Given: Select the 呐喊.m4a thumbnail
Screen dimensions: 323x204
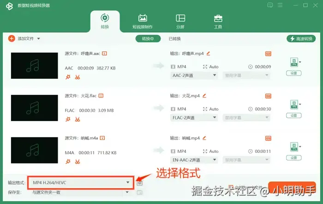Looking at the screenshot, I should [35, 150].
